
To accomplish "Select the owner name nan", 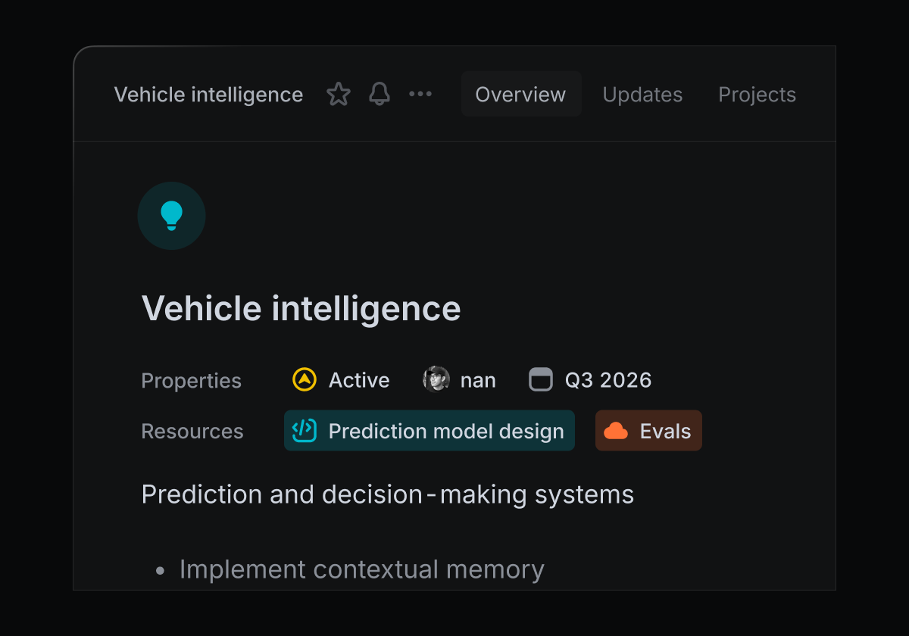I will [478, 380].
